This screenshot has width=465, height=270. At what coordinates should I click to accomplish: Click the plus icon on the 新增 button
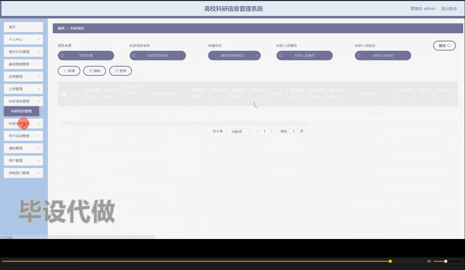[x=64, y=71]
